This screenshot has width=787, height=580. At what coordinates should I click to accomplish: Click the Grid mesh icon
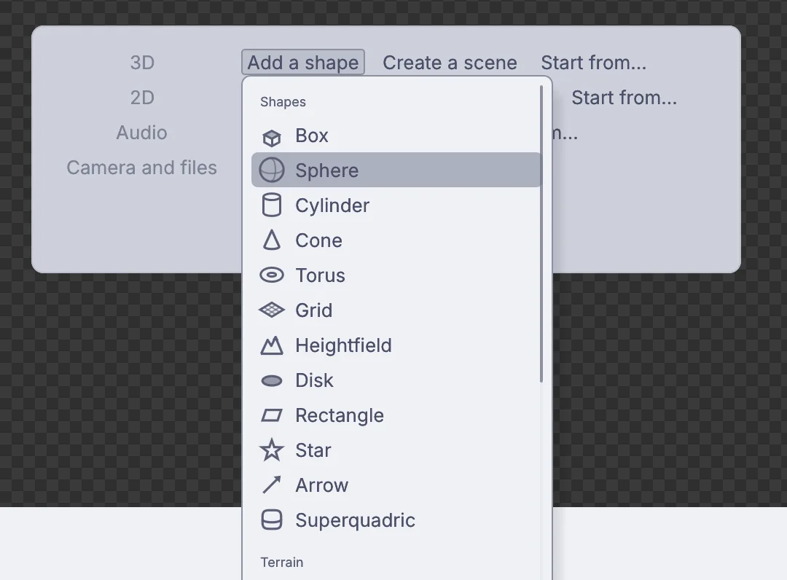(x=272, y=310)
